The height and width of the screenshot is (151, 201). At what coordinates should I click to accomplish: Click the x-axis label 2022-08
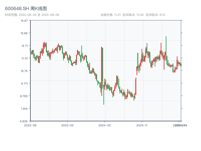(30, 125)
